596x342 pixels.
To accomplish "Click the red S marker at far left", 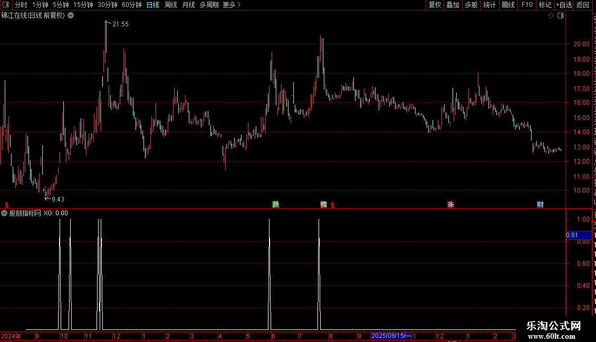I will pos(6,205).
